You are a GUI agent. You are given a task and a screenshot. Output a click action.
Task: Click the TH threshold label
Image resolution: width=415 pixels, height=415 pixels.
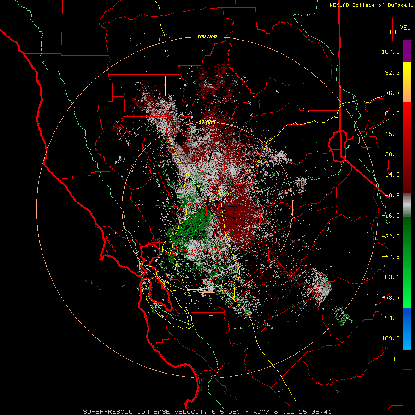click(396, 359)
